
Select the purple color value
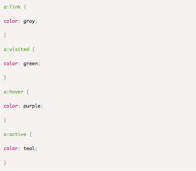click(32, 106)
